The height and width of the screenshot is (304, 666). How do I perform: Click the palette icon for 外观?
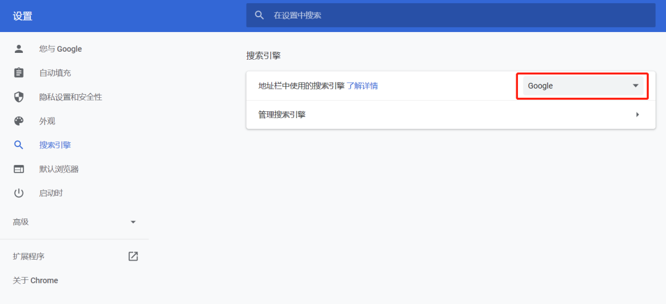coord(18,121)
